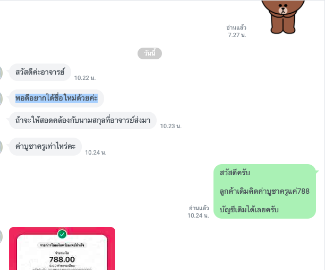Image resolution: width=325 pixels, height=270 pixels.
Task: Click the 10.22 น. timestamp
Action: [x=85, y=78]
